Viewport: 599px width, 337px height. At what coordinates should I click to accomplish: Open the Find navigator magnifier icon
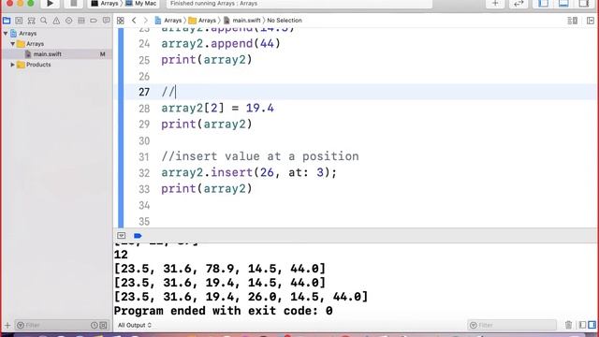pyautogui.click(x=44, y=21)
